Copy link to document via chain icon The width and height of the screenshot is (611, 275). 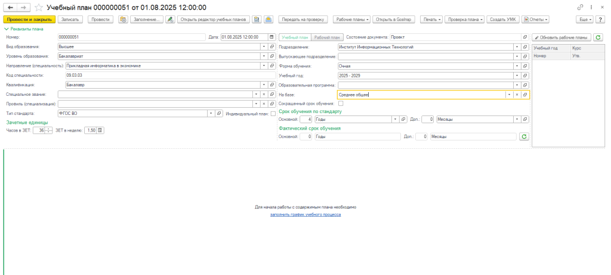tap(581, 7)
